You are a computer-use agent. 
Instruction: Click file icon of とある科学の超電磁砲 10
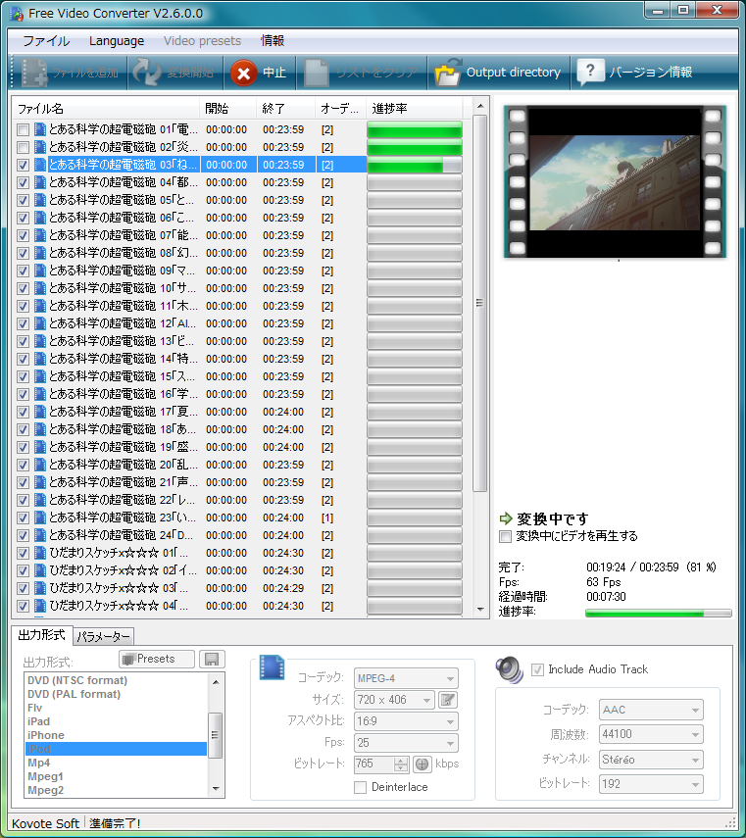point(40,288)
